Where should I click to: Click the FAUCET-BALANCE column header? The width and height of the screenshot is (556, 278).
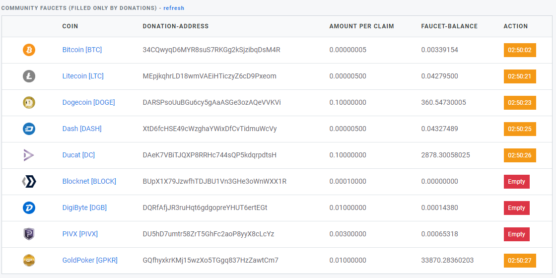(449, 26)
